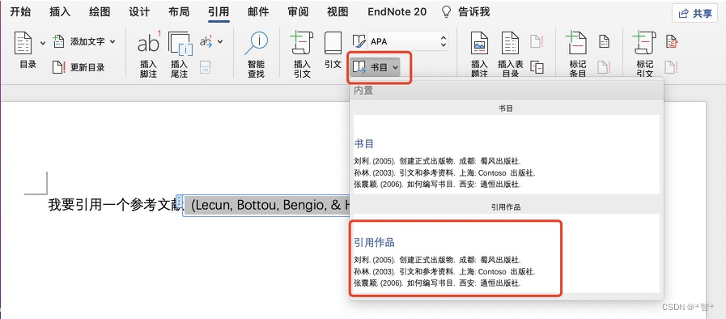Switch to the 开始 tab
Image resolution: width=726 pixels, height=319 pixels.
(20, 12)
